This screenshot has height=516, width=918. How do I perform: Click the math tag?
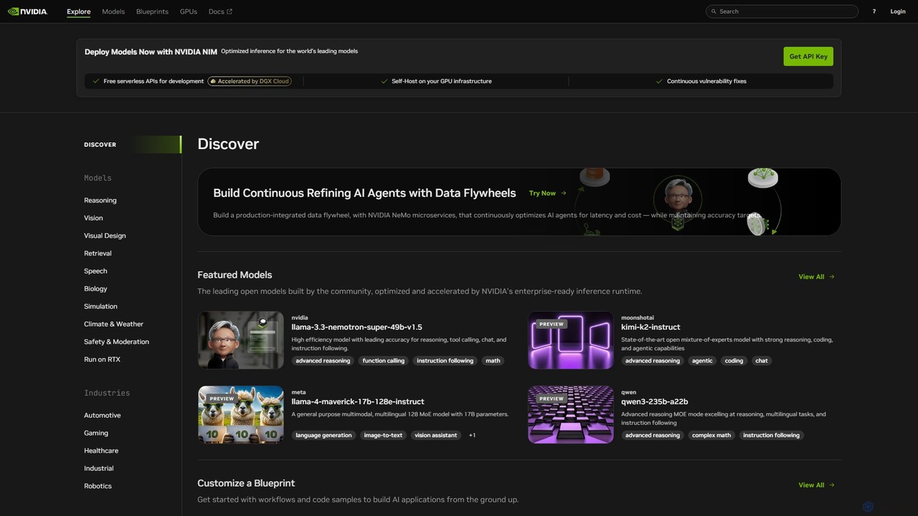point(493,360)
